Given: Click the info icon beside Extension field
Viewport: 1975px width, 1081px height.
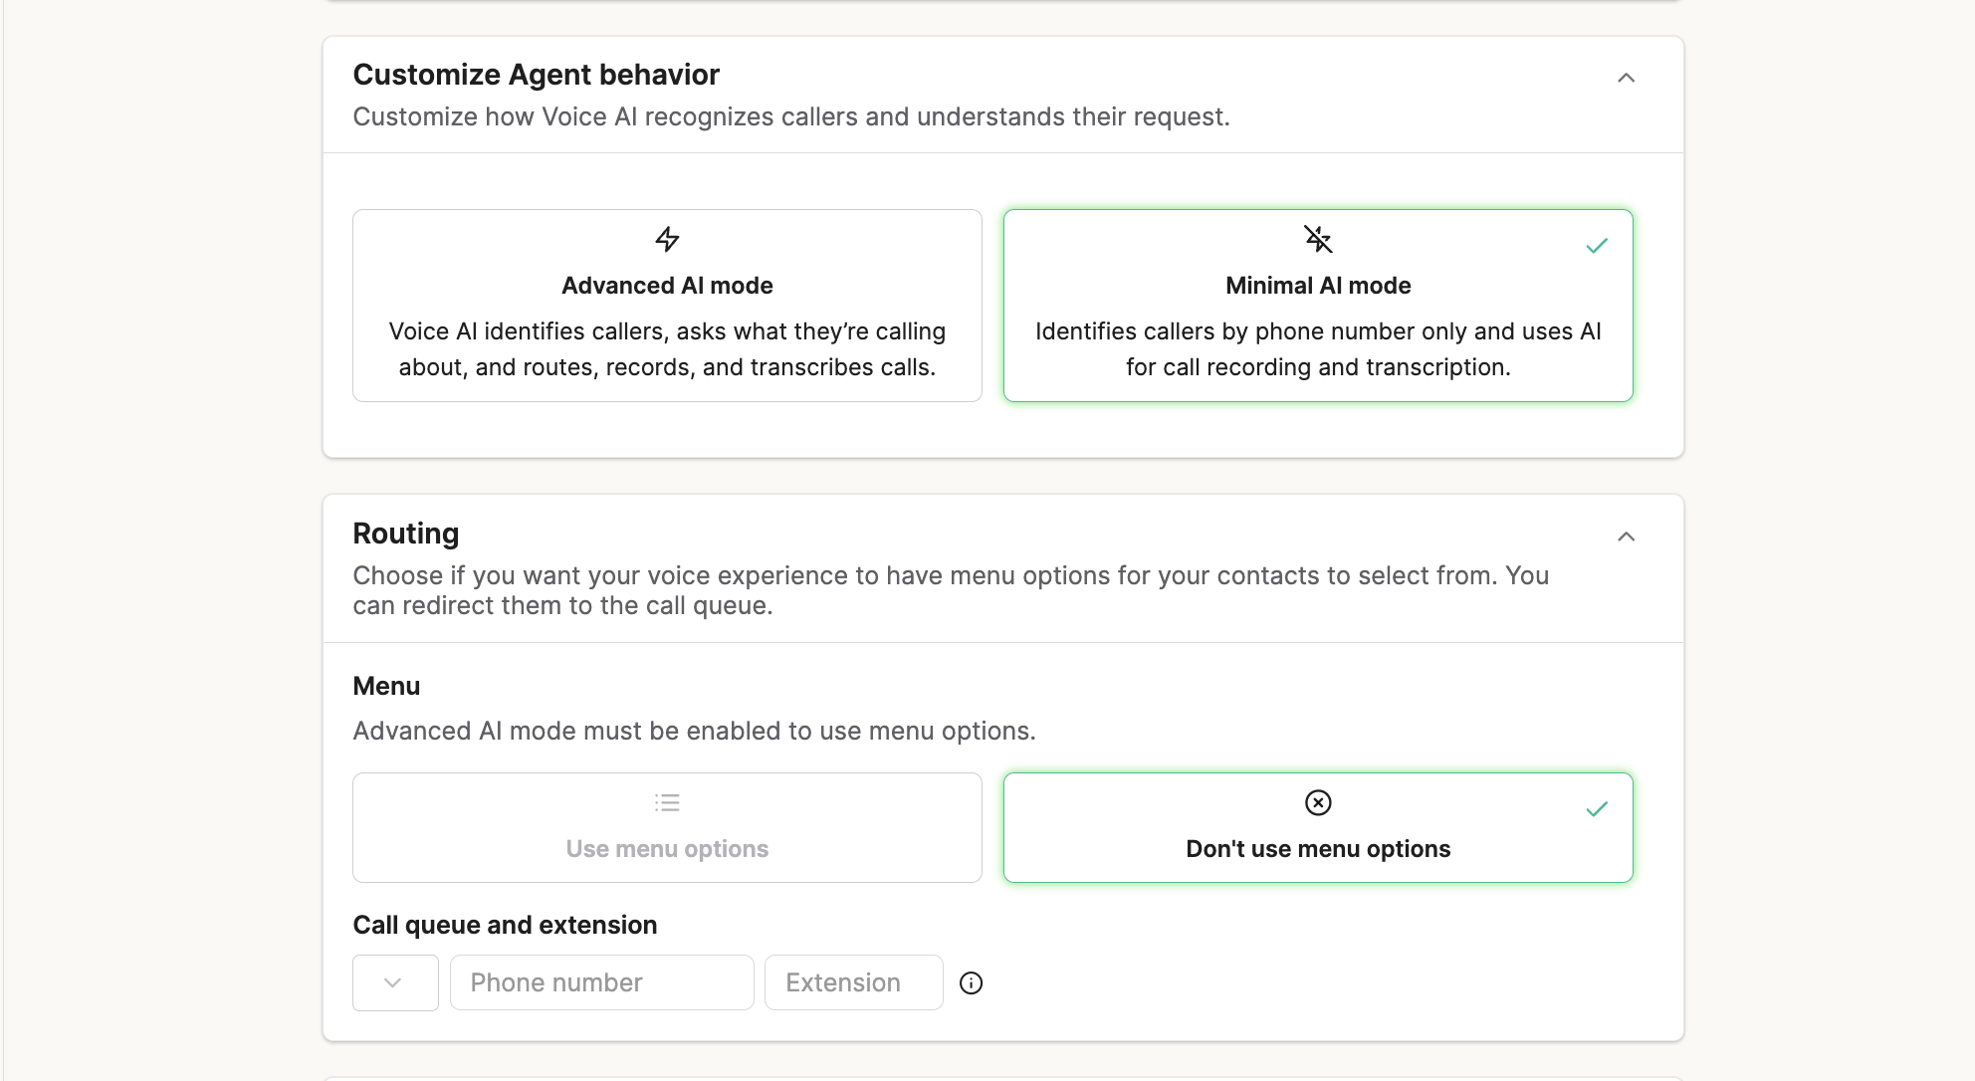Looking at the screenshot, I should click(x=971, y=983).
